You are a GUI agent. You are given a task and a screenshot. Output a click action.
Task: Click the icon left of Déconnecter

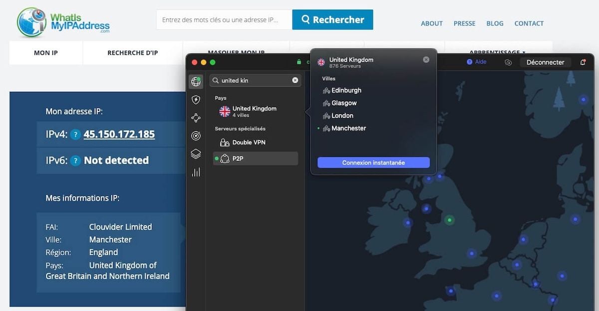(x=508, y=62)
